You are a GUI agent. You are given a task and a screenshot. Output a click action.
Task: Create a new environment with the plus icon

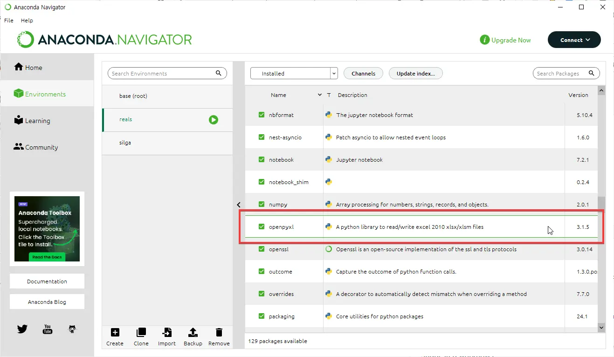pyautogui.click(x=115, y=333)
